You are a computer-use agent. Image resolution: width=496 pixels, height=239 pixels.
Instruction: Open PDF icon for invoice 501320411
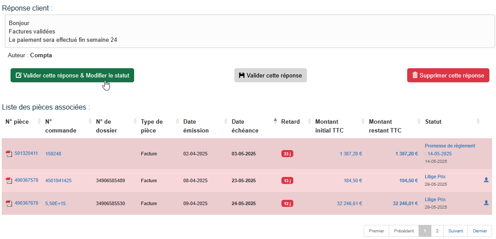9,154
